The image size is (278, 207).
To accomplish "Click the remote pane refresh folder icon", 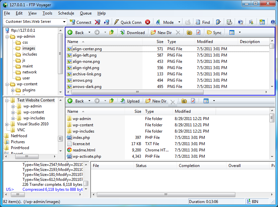I will pyautogui.click(x=189, y=32).
